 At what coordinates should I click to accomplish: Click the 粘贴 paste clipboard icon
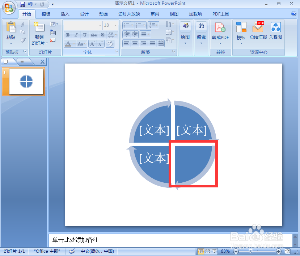[x=11, y=27]
